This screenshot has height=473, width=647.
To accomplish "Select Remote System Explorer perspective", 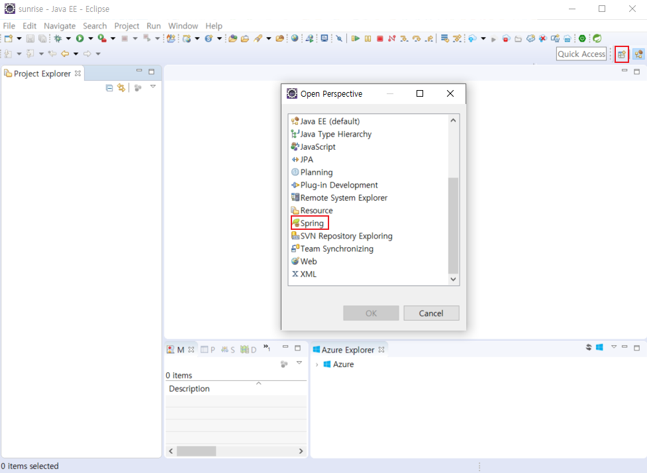I will coord(344,197).
